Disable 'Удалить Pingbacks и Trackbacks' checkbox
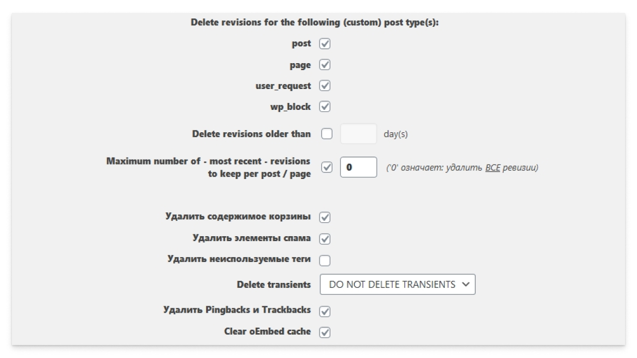637x358 pixels. [325, 311]
